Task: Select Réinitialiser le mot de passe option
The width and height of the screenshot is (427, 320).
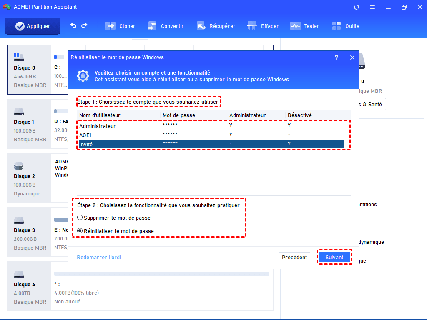Action: (x=80, y=231)
